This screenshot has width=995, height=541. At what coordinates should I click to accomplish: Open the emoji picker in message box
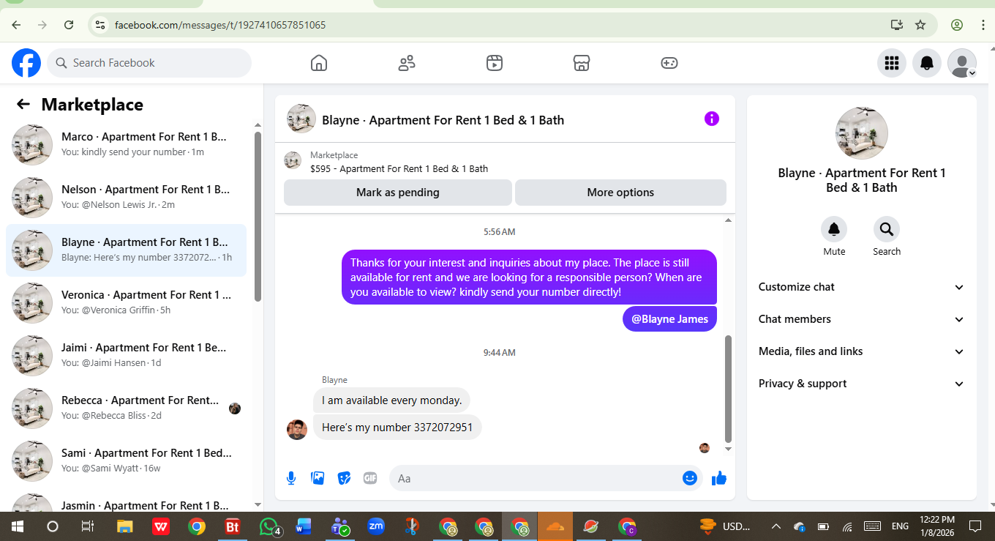click(690, 478)
